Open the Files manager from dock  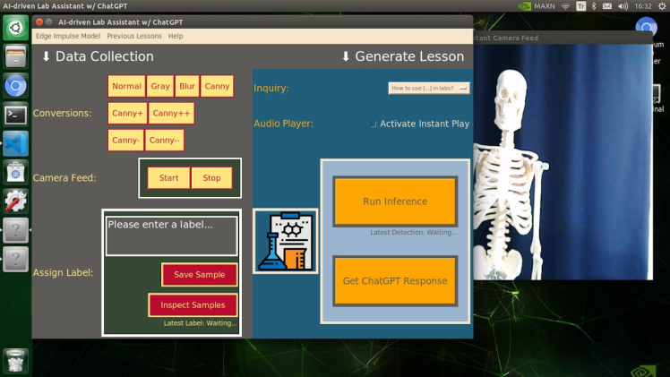(x=15, y=56)
